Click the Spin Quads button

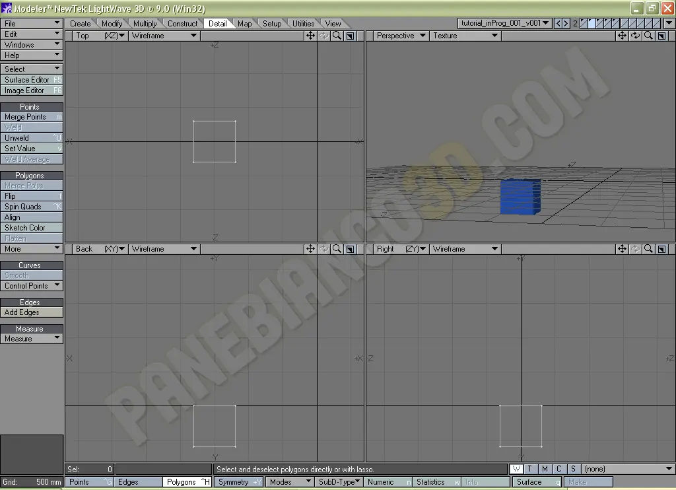pyautogui.click(x=32, y=207)
